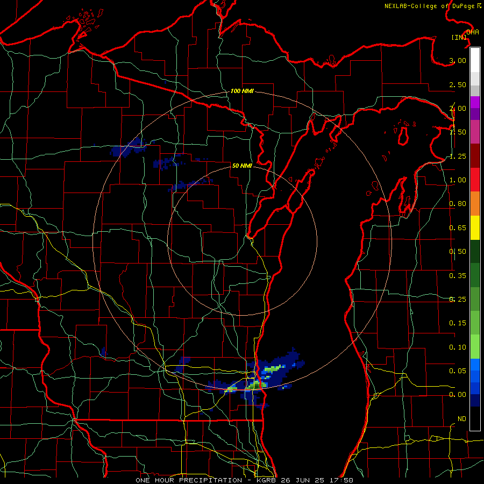This screenshot has height=484, width=484.
Task: Pick the darkest green legend swatch
Action: 475,251
